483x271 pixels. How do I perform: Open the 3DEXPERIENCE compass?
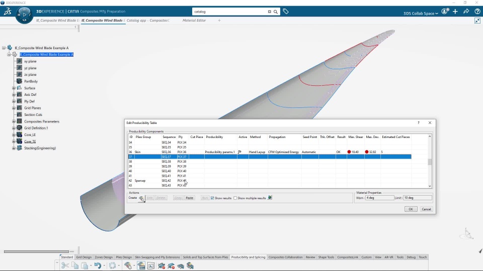(24, 15)
